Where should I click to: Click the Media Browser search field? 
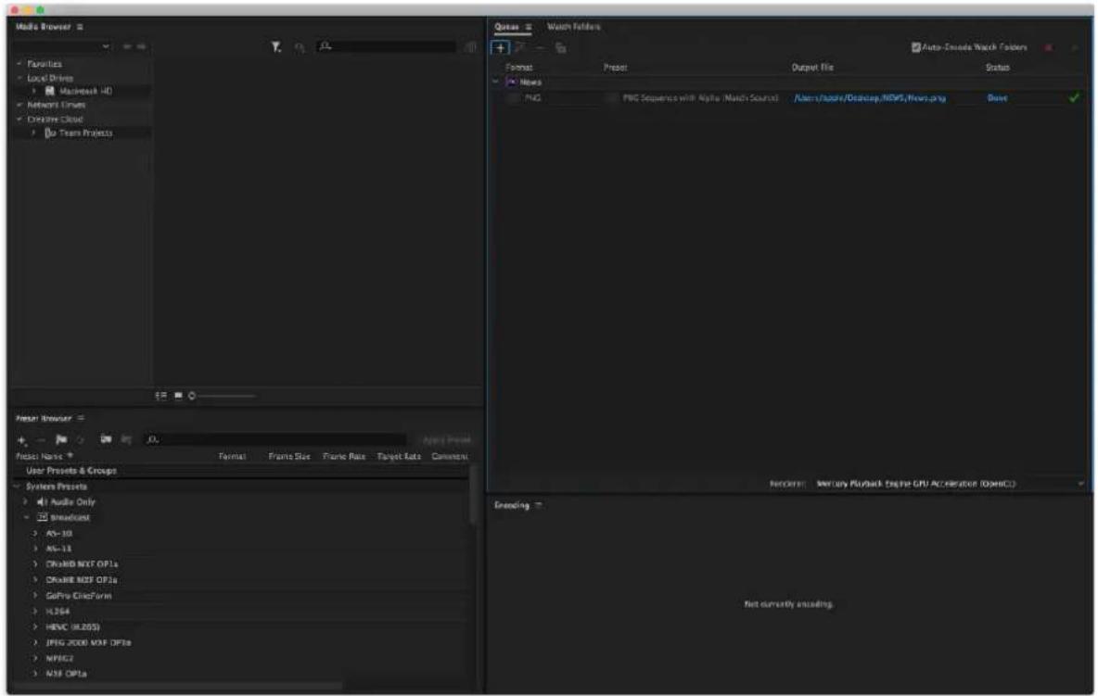pos(387,47)
